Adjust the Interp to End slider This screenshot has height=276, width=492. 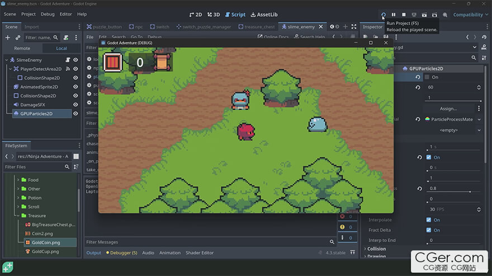point(453,241)
